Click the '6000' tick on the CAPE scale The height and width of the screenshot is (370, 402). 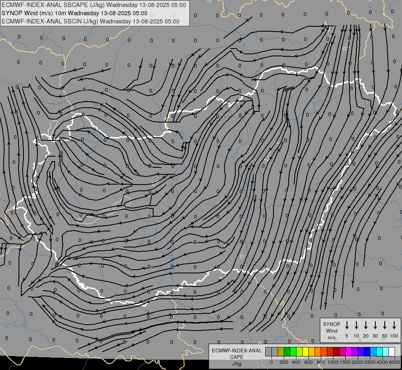[x=395, y=362]
